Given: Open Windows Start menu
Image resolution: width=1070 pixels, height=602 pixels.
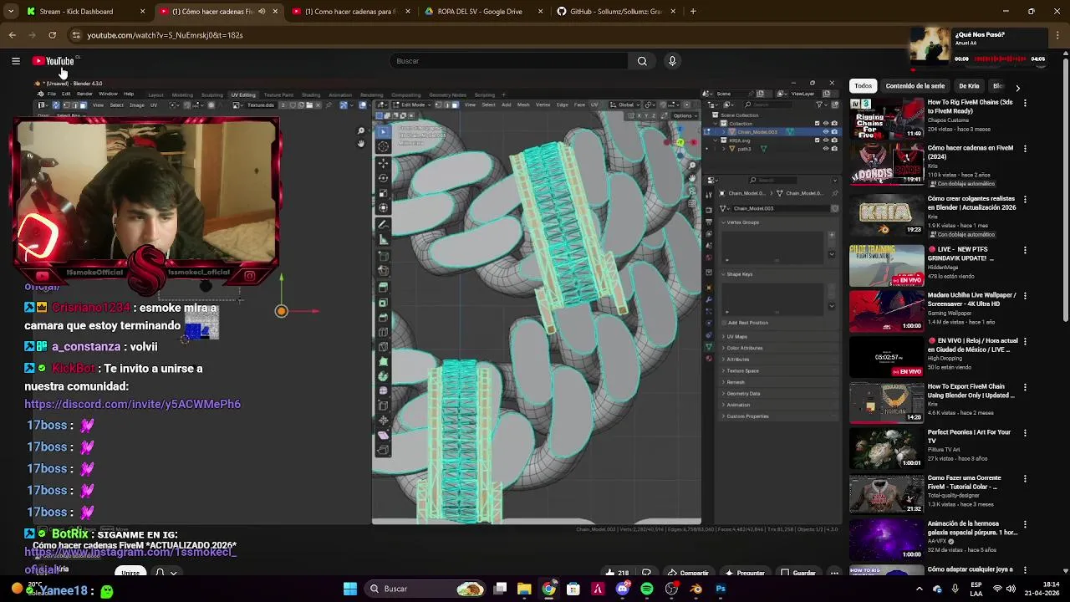Looking at the screenshot, I should coord(350,589).
